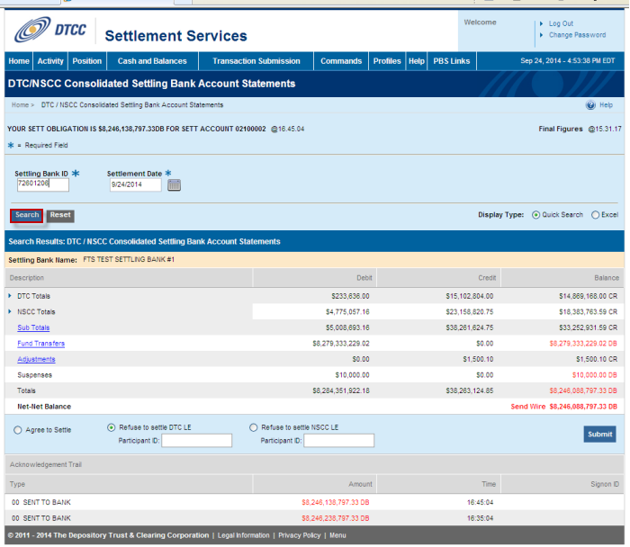This screenshot has height=547, width=630.
Task: Click the Log Out link
Action: 562,23
